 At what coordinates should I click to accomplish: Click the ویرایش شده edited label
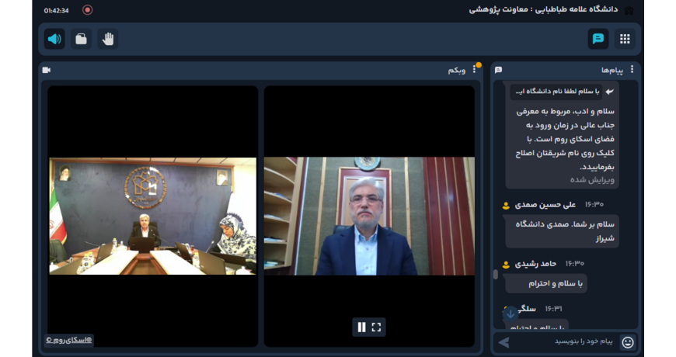point(592,180)
